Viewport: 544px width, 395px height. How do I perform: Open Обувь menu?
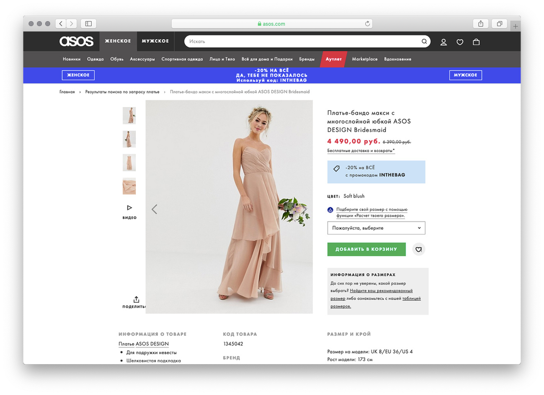pyautogui.click(x=117, y=59)
